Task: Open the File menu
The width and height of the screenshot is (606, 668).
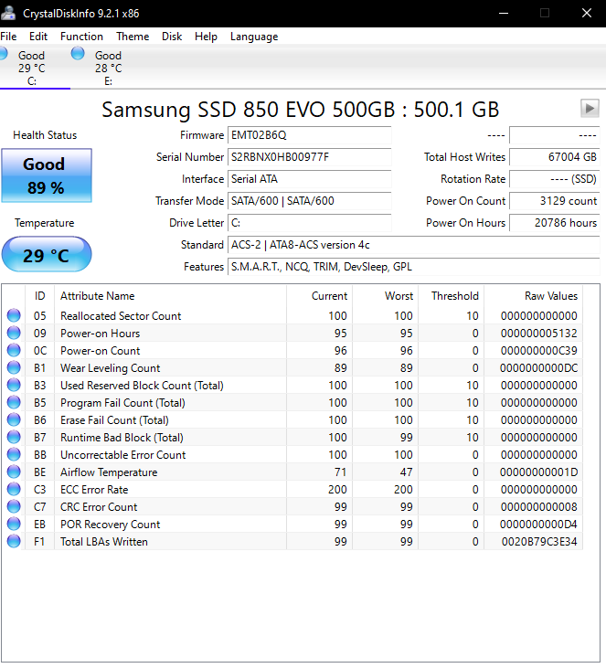Action: point(8,37)
